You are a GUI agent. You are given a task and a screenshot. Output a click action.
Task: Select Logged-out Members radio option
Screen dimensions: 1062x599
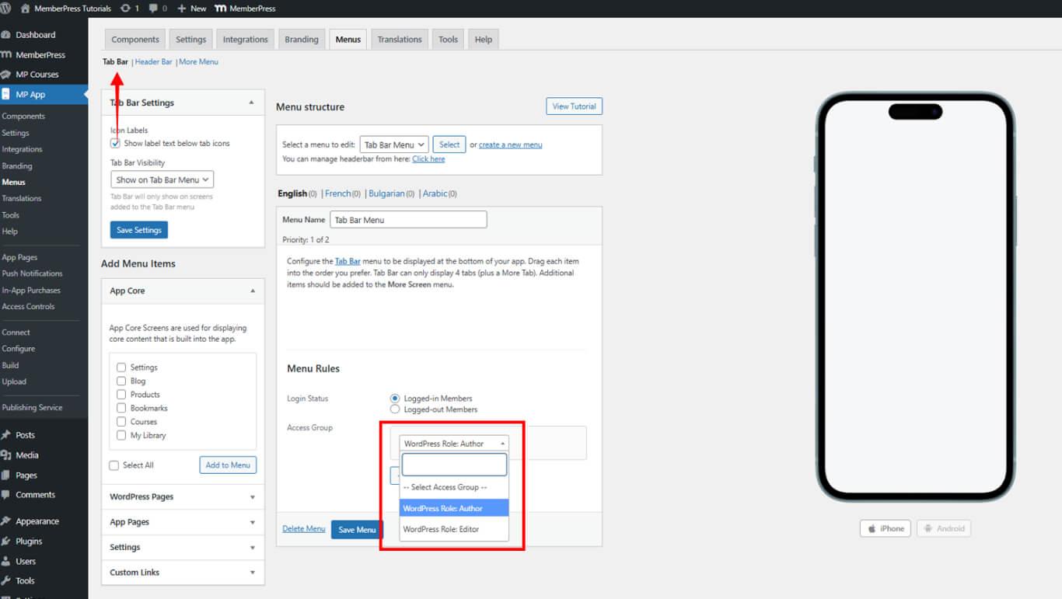(x=395, y=409)
